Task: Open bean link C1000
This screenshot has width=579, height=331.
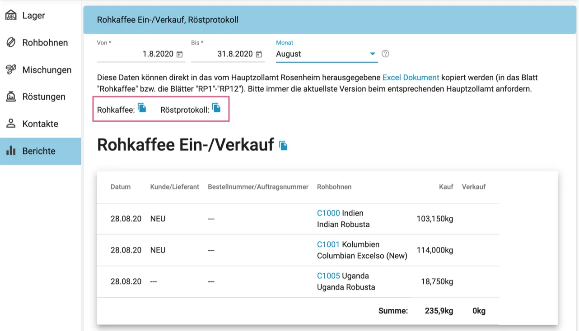Action: tap(328, 213)
